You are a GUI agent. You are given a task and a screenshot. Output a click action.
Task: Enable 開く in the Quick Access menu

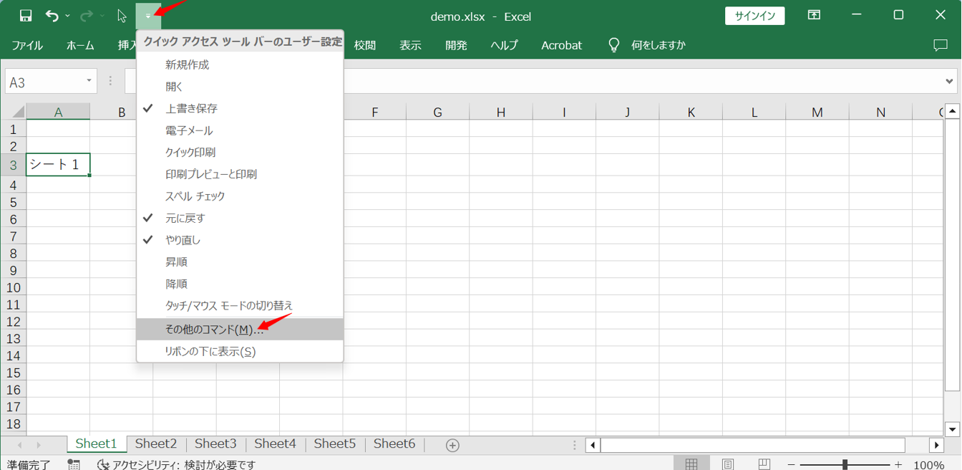(240, 87)
